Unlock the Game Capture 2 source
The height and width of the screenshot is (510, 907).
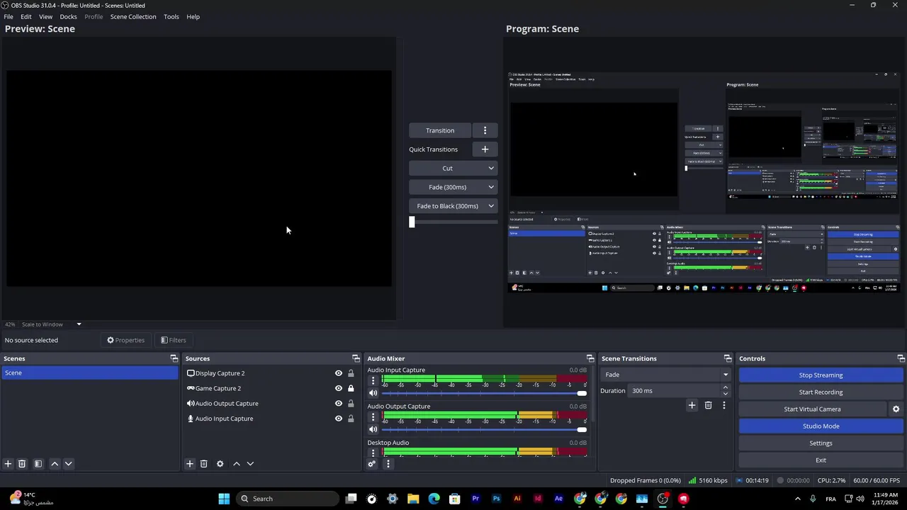(x=351, y=388)
